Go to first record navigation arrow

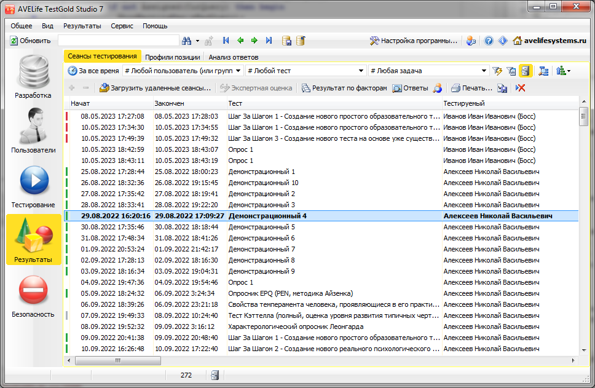pyautogui.click(x=226, y=41)
